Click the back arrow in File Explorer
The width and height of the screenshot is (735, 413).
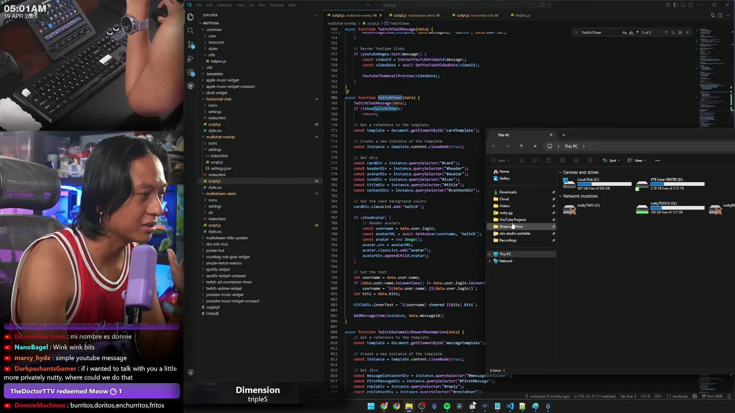tap(493, 146)
